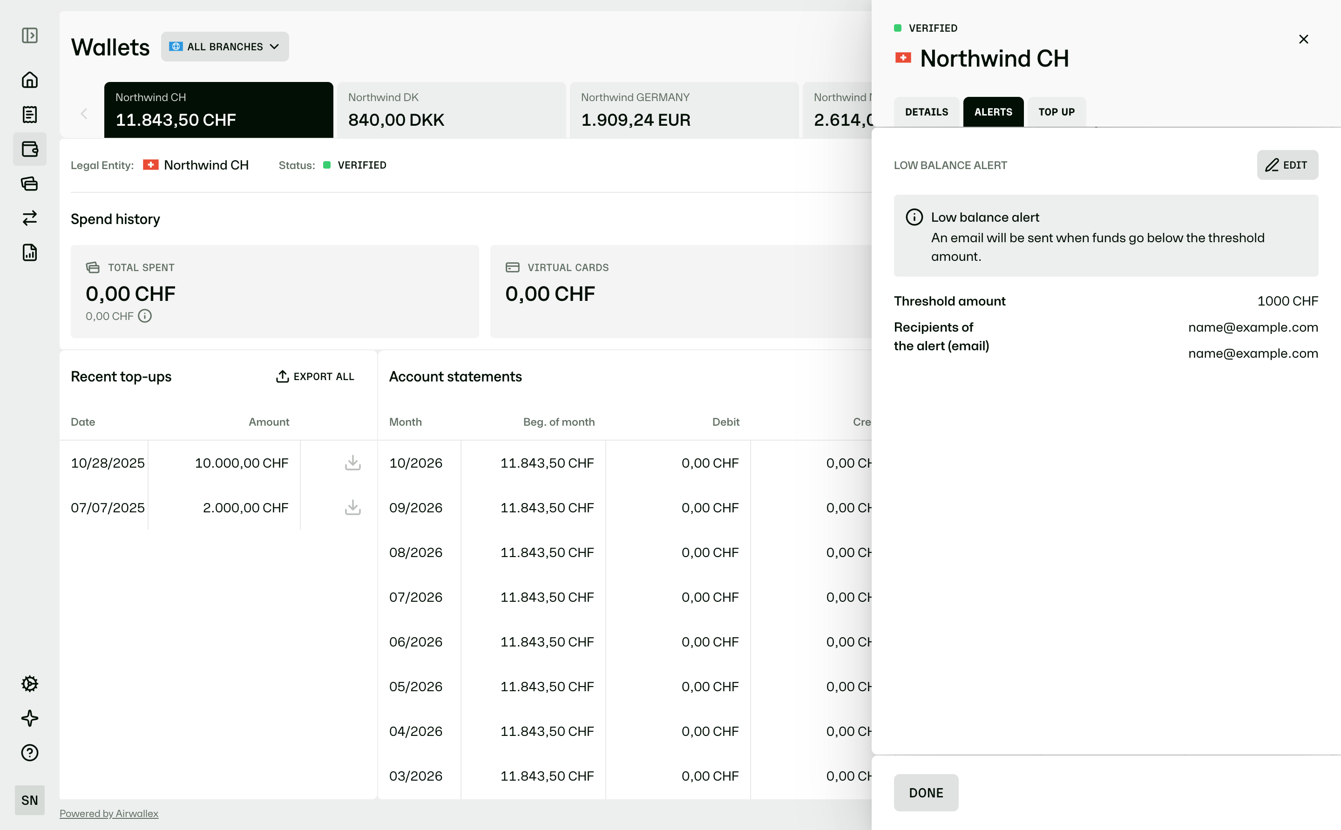1341x830 pixels.
Task: Open the receipts list sidebar icon
Action: point(30,115)
